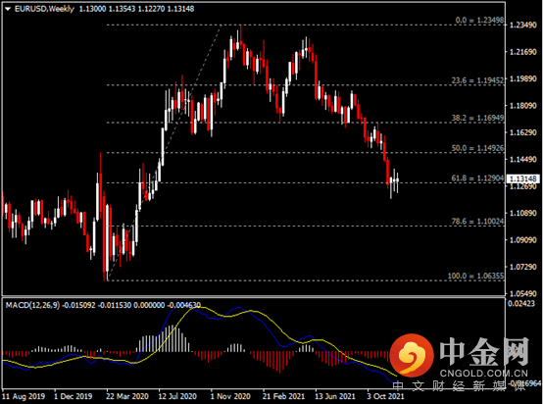Click price scale value 1.23490
543x404 pixels.
pos(523,25)
